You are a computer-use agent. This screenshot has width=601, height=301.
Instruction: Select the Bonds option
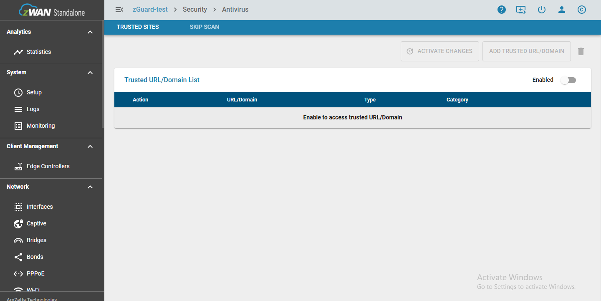pyautogui.click(x=34, y=257)
